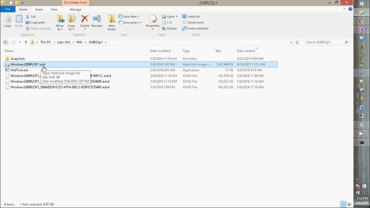Click Copy path in the ribbon
This screenshot has width=370, height=208.
[35, 23]
